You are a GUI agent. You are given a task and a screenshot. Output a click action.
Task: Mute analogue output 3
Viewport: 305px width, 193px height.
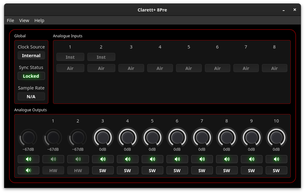coord(103,159)
